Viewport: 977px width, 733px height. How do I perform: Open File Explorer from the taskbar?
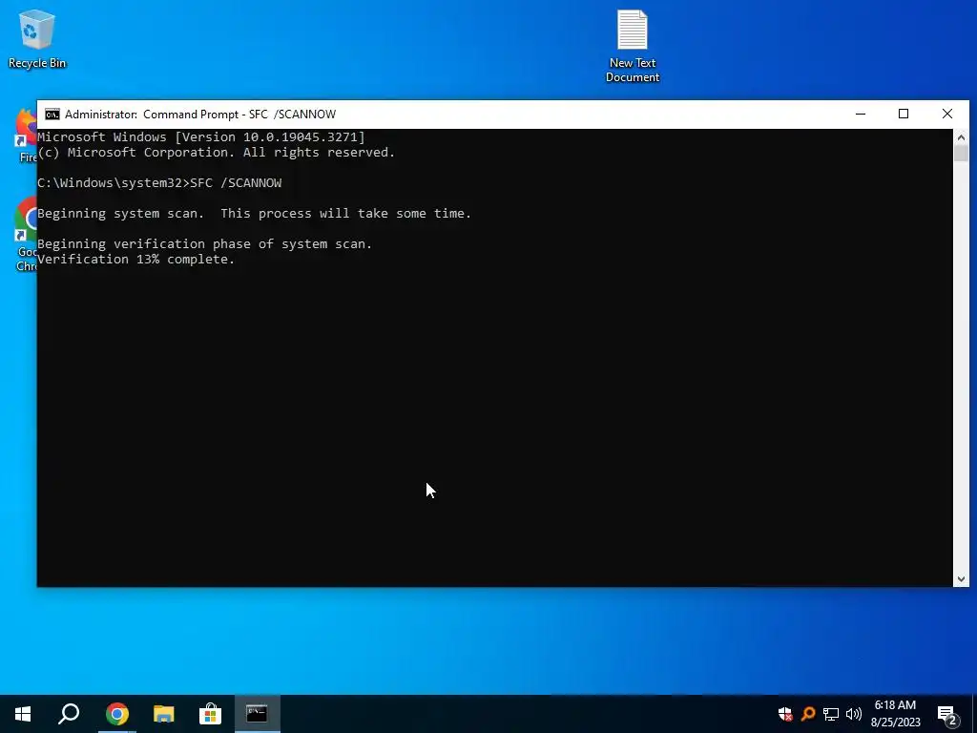click(164, 714)
